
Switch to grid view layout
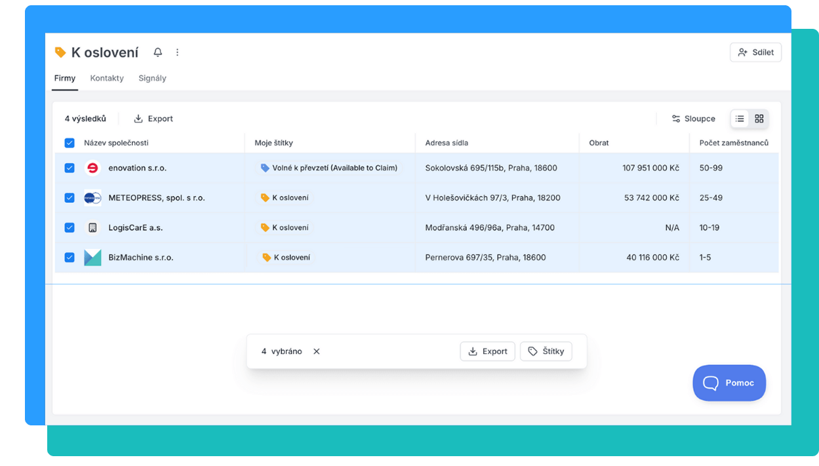759,119
